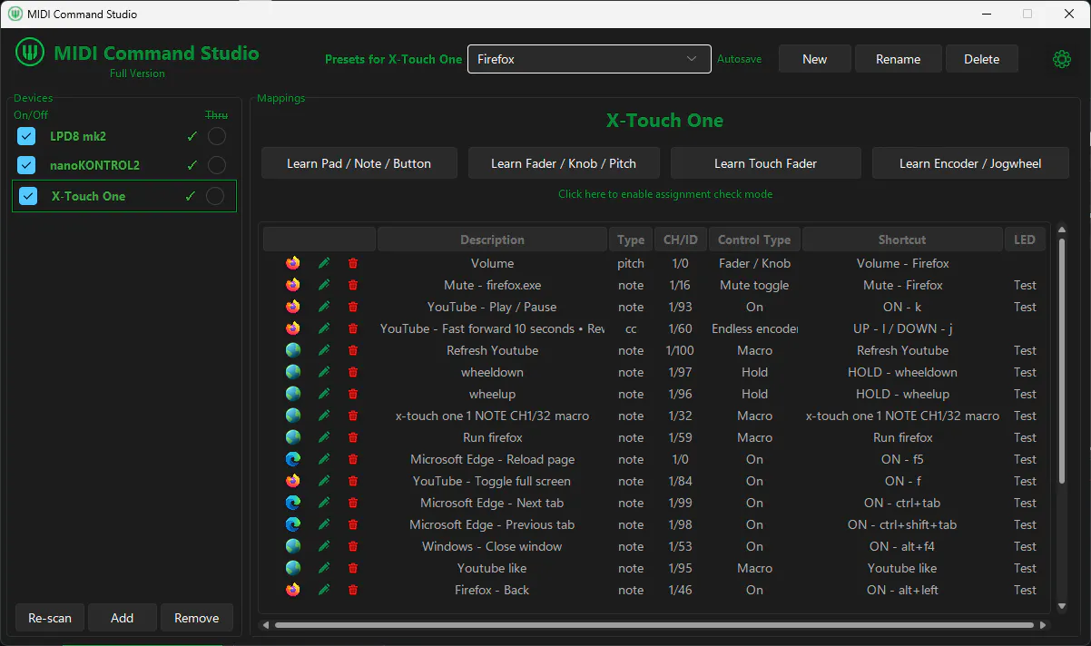The height and width of the screenshot is (646, 1091).
Task: Delete the Volume mapping via trash icon
Action: coord(353,263)
